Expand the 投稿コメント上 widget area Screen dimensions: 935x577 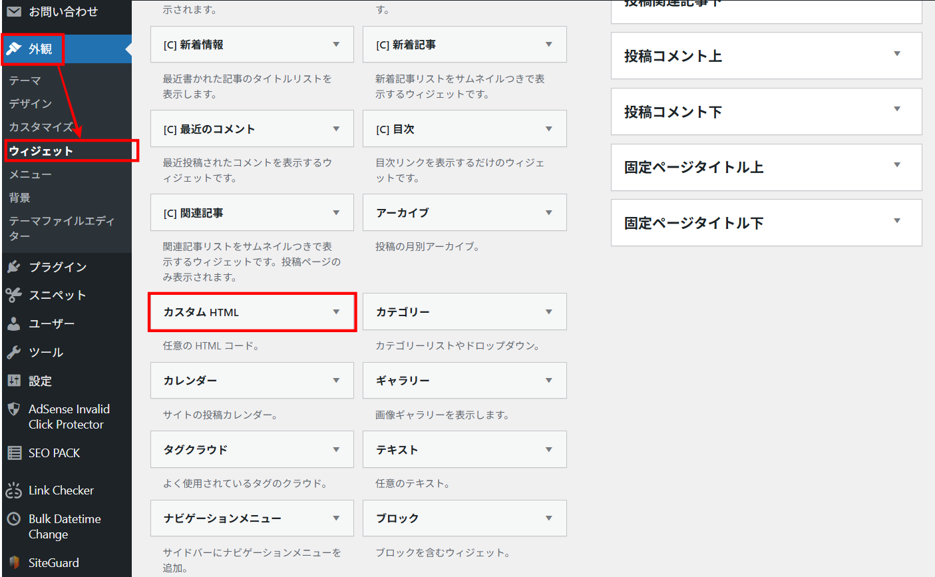(896, 55)
